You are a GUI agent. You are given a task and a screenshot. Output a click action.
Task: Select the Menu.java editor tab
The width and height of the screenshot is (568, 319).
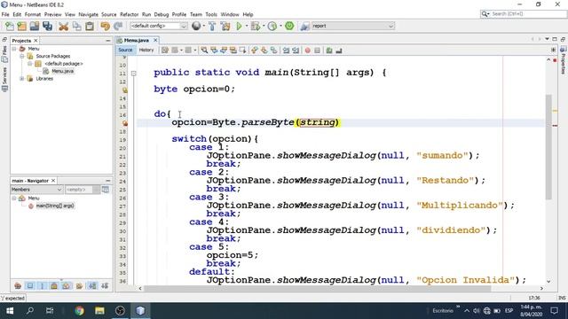coord(137,40)
